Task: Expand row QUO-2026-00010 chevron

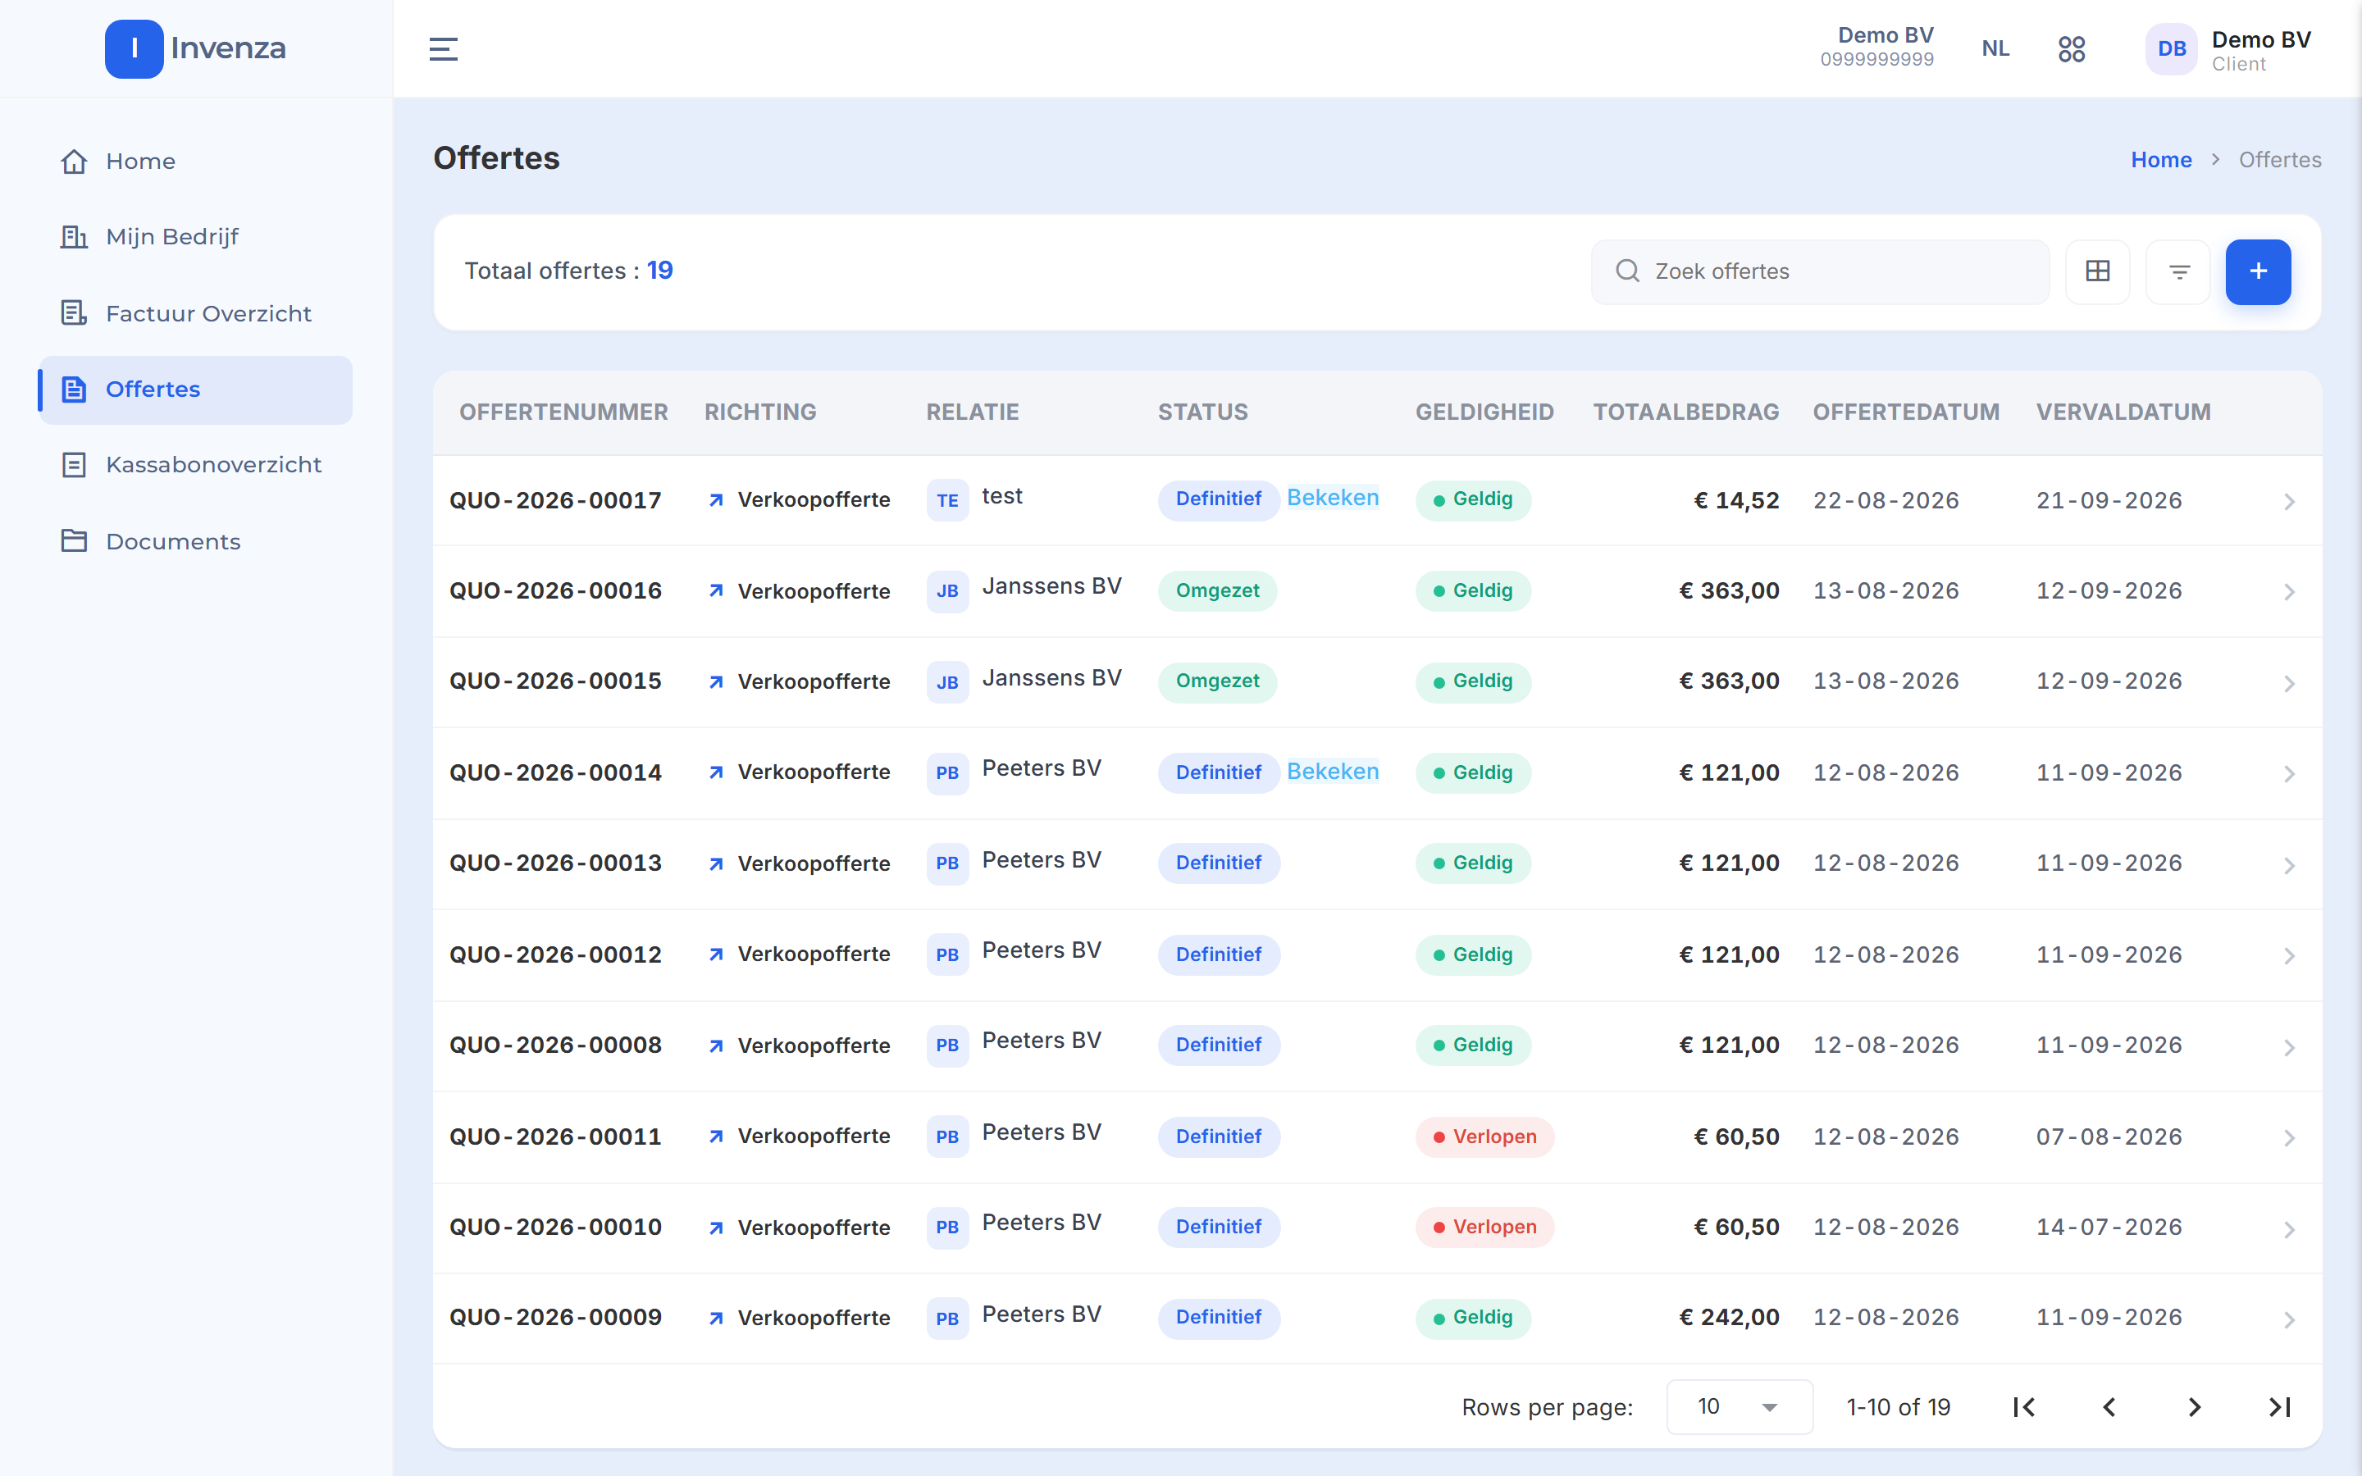Action: point(2289,1229)
